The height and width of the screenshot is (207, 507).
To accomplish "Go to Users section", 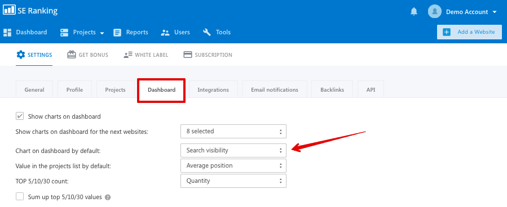I will (x=175, y=32).
